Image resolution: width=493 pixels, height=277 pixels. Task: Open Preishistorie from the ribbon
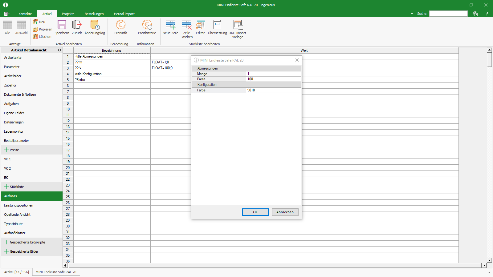click(147, 25)
